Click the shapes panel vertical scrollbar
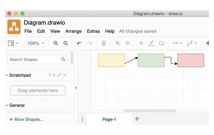The width and height of the screenshot is (214, 135). click(x=72, y=58)
